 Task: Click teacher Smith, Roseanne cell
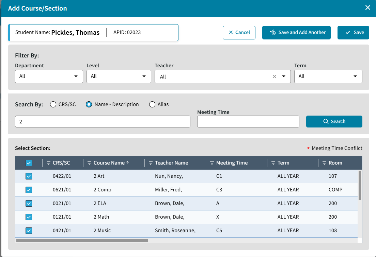[175, 230]
